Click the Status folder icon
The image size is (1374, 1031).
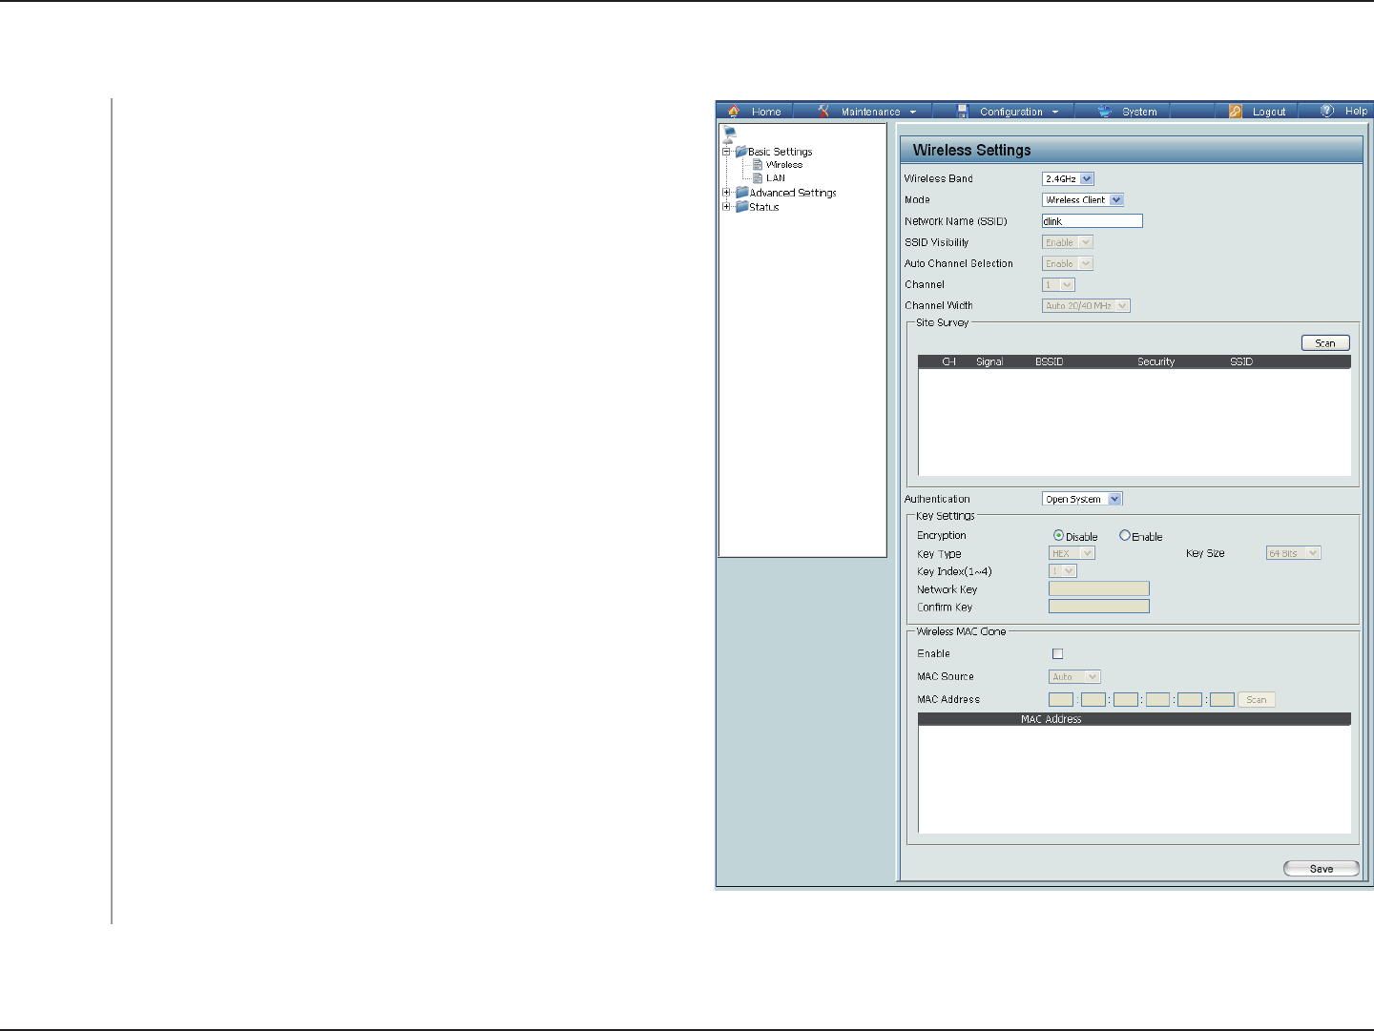pyautogui.click(x=741, y=206)
